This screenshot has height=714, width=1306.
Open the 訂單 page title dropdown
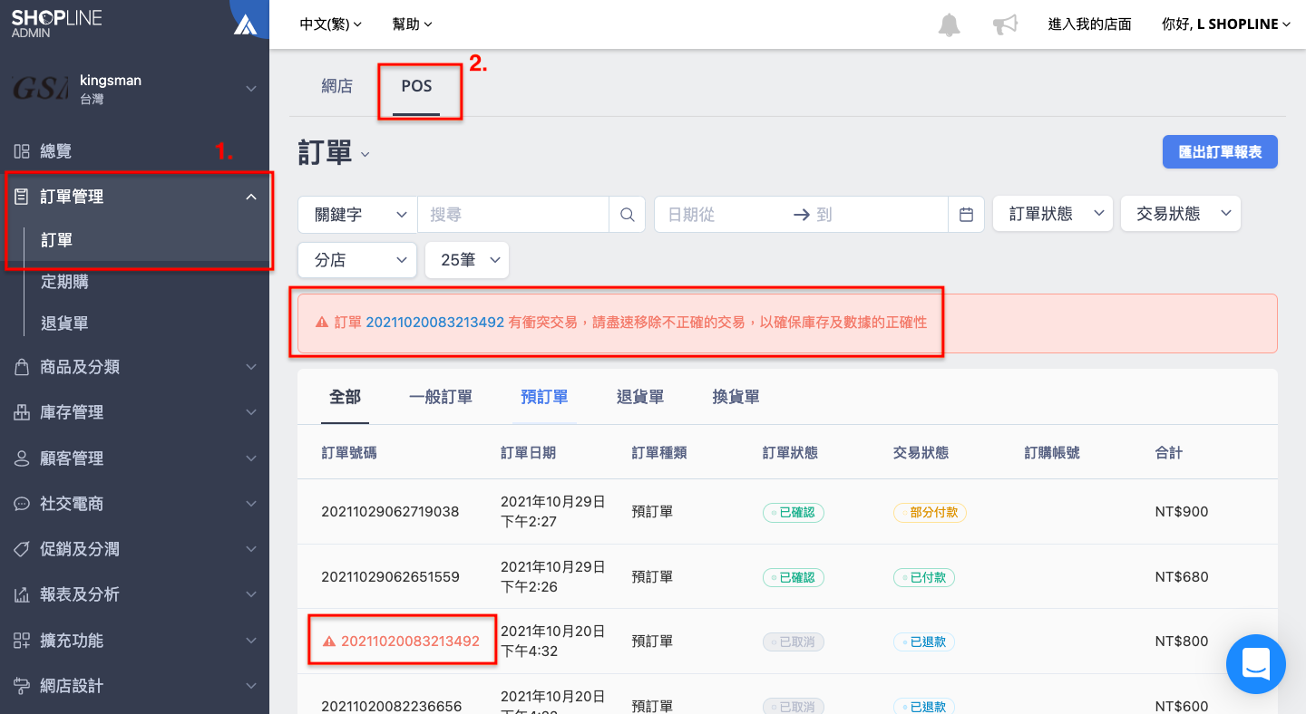point(334,153)
